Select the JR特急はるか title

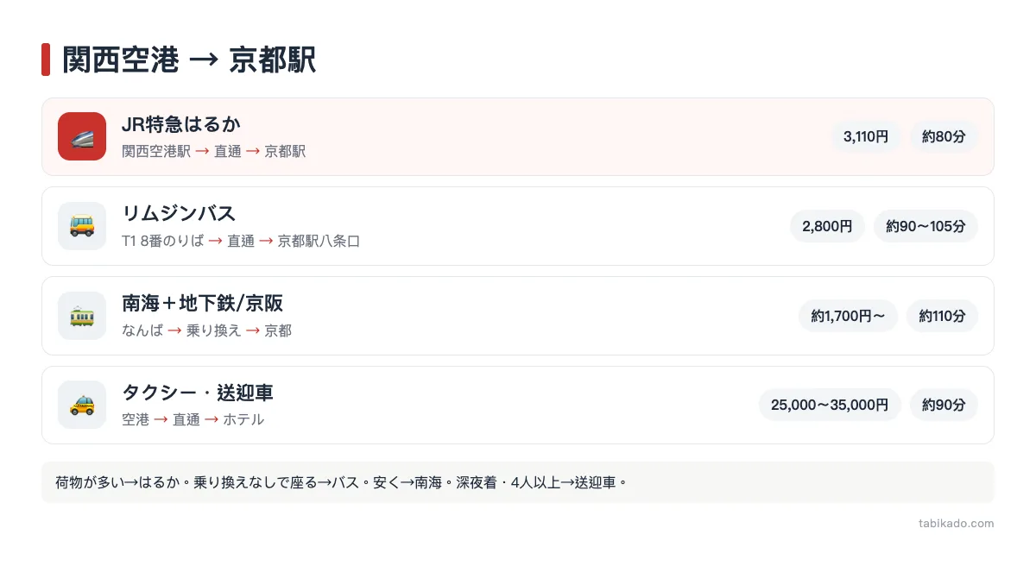tap(181, 124)
